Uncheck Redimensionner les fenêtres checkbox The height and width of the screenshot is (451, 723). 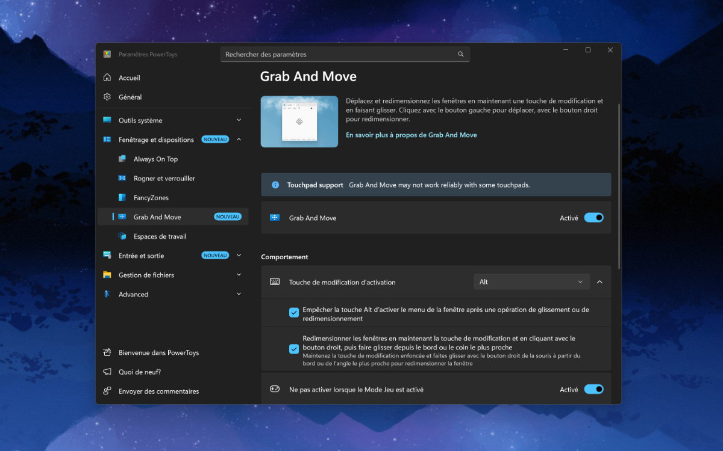pyautogui.click(x=294, y=349)
